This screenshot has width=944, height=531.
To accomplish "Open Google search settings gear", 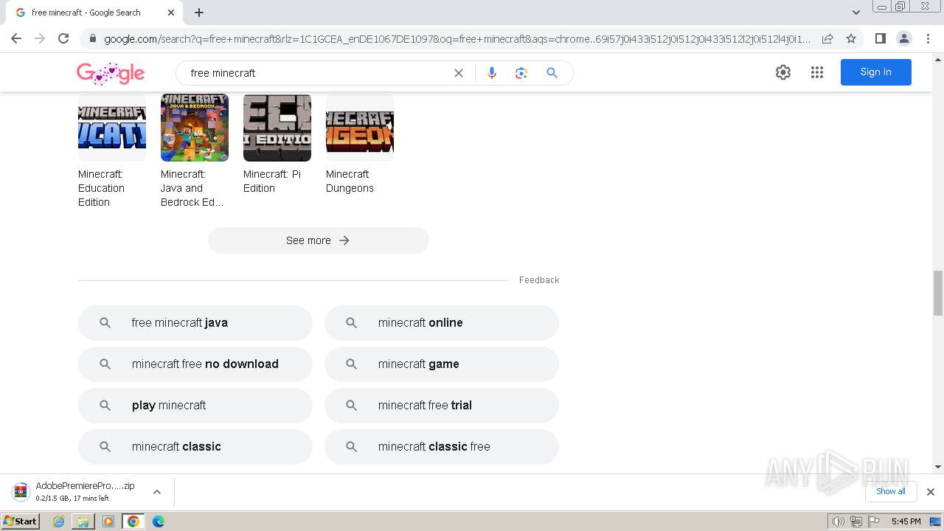I will 783,72.
